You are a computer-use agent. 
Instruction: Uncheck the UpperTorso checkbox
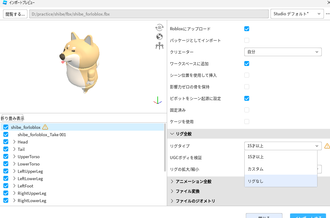6,157
